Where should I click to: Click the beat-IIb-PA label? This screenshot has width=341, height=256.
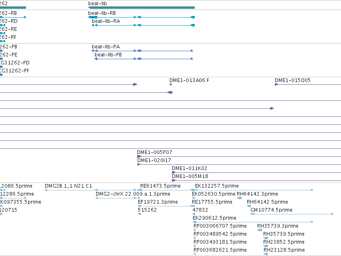pos(106,47)
